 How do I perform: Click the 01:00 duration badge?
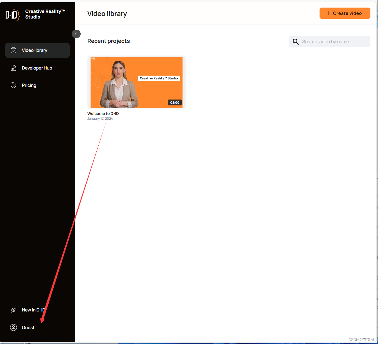coord(175,103)
